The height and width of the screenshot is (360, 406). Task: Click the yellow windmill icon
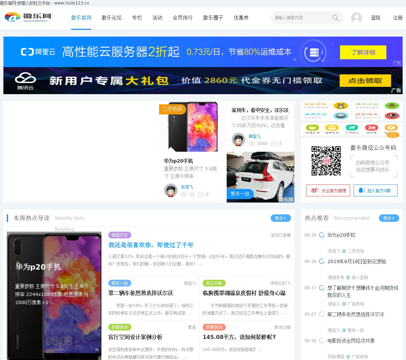[x=340, y=106]
